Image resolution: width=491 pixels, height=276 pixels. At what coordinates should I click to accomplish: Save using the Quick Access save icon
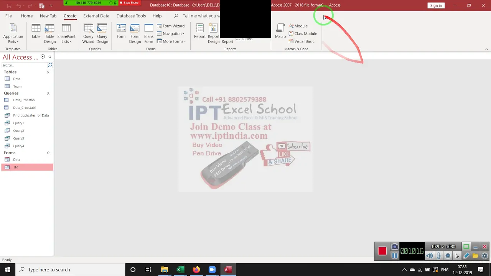pos(9,6)
